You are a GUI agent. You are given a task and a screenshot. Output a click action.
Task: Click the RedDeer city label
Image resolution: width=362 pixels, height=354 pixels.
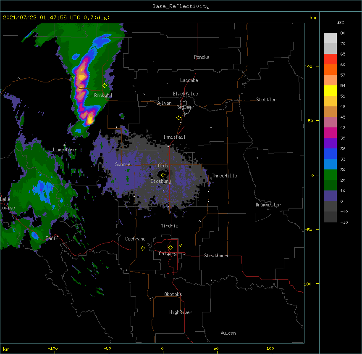[x=185, y=107]
